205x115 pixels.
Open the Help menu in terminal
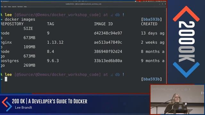[25, 7]
